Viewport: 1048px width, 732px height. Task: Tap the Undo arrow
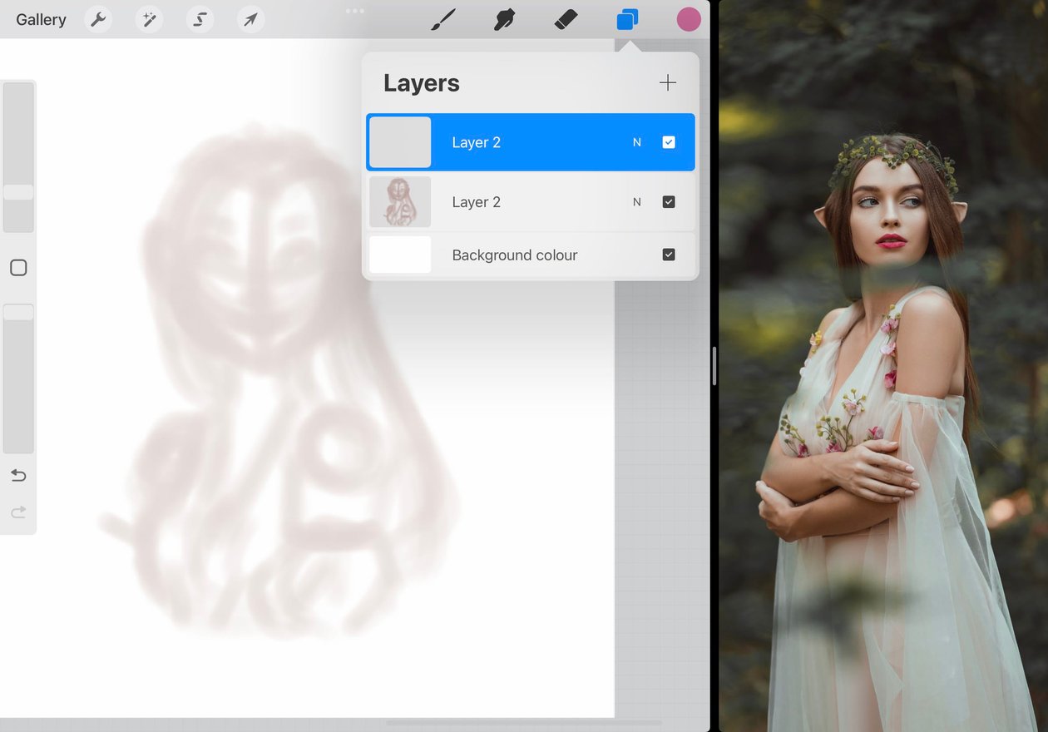tap(18, 476)
